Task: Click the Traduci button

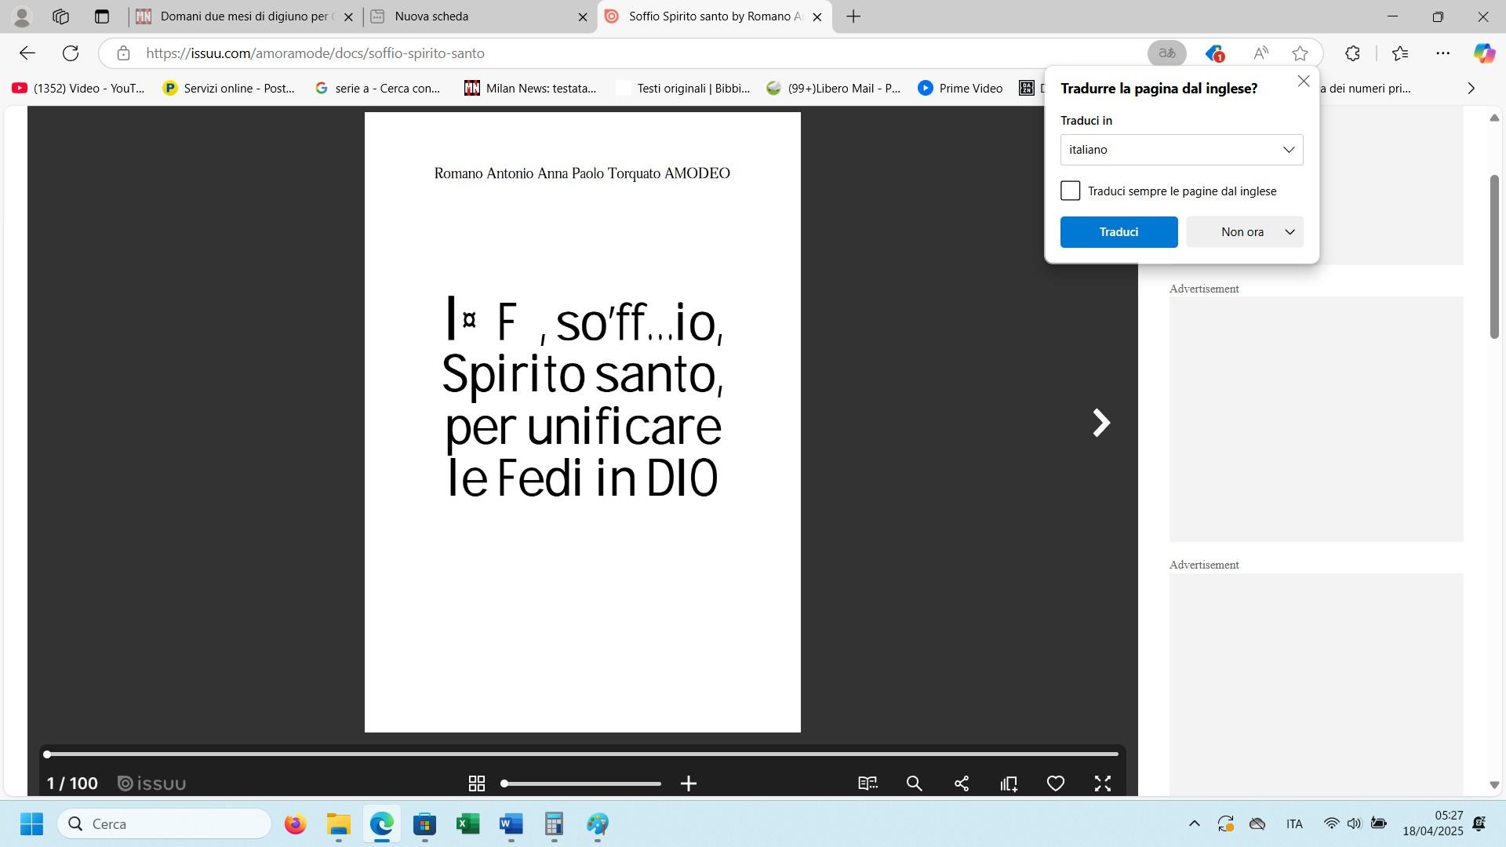Action: tap(1119, 232)
